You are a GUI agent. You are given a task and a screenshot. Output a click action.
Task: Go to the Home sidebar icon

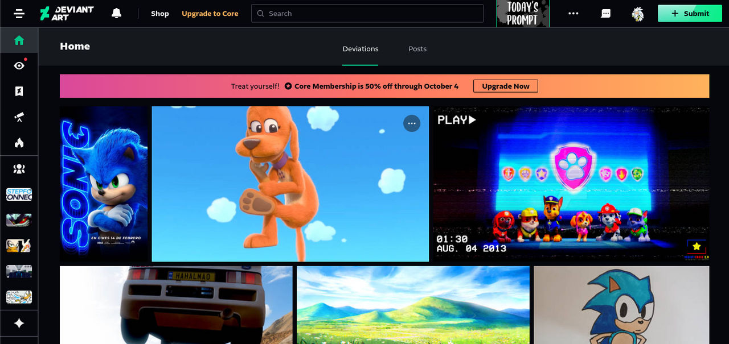tap(19, 40)
